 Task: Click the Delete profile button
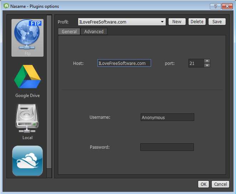click(197, 22)
